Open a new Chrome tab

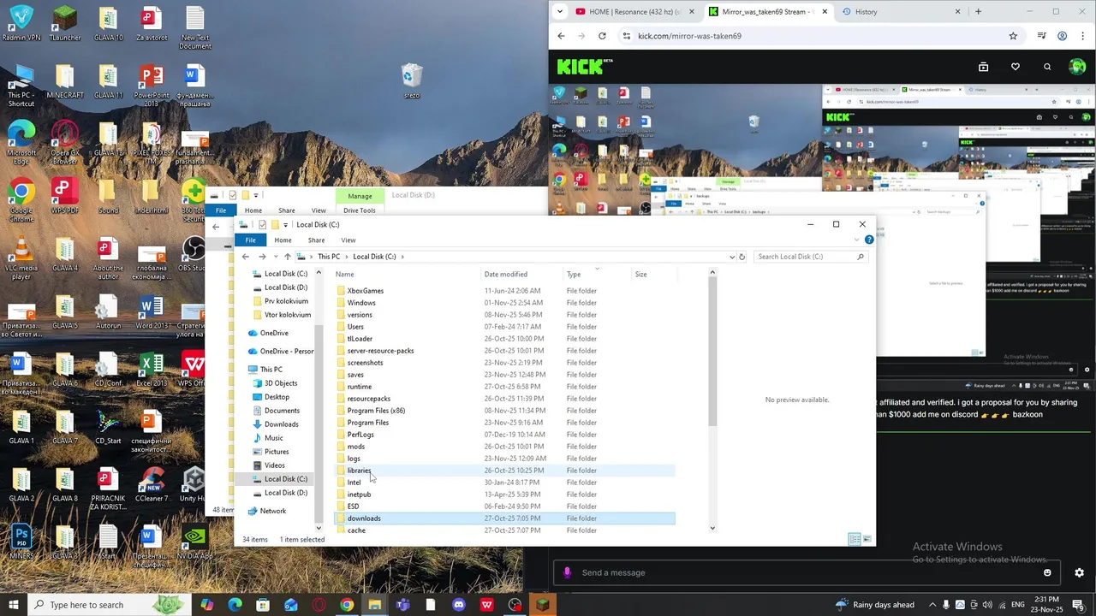[978, 12]
